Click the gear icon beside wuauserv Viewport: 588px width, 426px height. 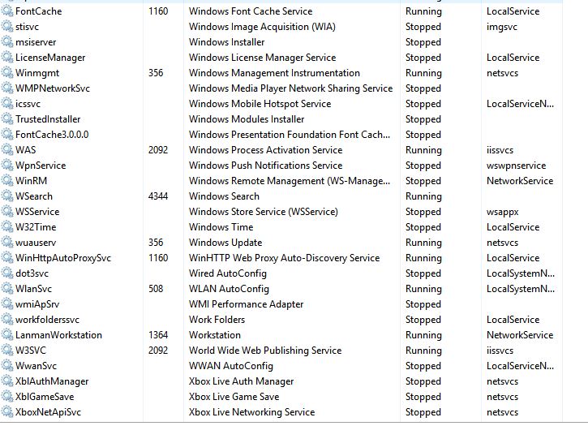coord(7,242)
